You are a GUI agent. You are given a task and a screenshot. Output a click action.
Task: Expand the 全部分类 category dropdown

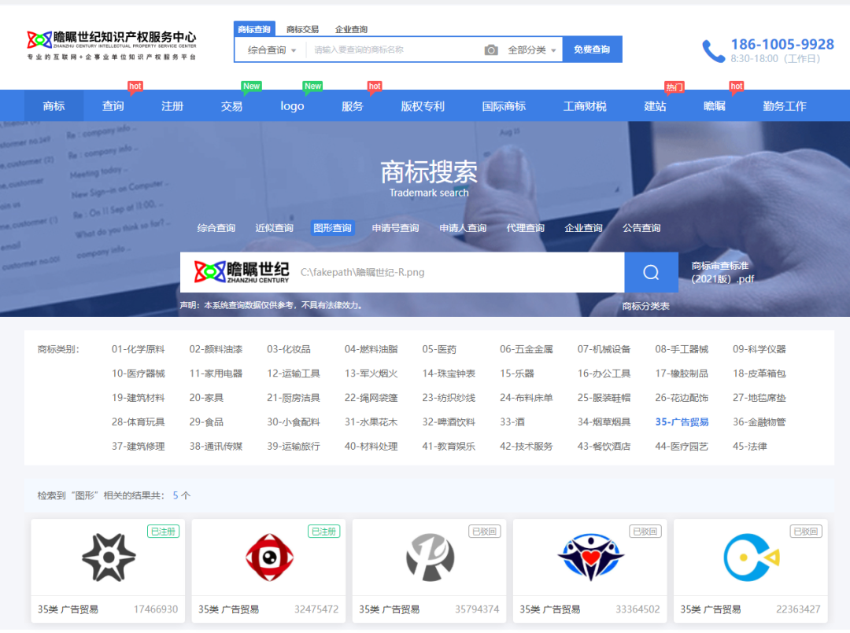(531, 50)
